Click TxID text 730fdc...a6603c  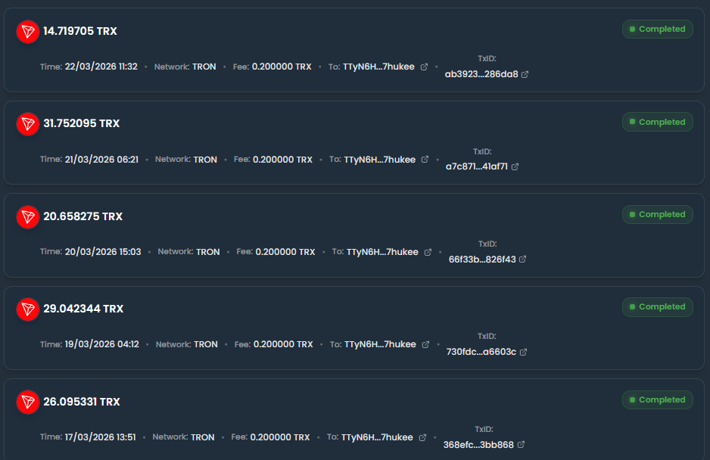[481, 352]
